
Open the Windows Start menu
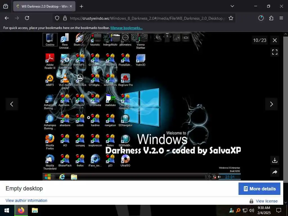(7, 210)
